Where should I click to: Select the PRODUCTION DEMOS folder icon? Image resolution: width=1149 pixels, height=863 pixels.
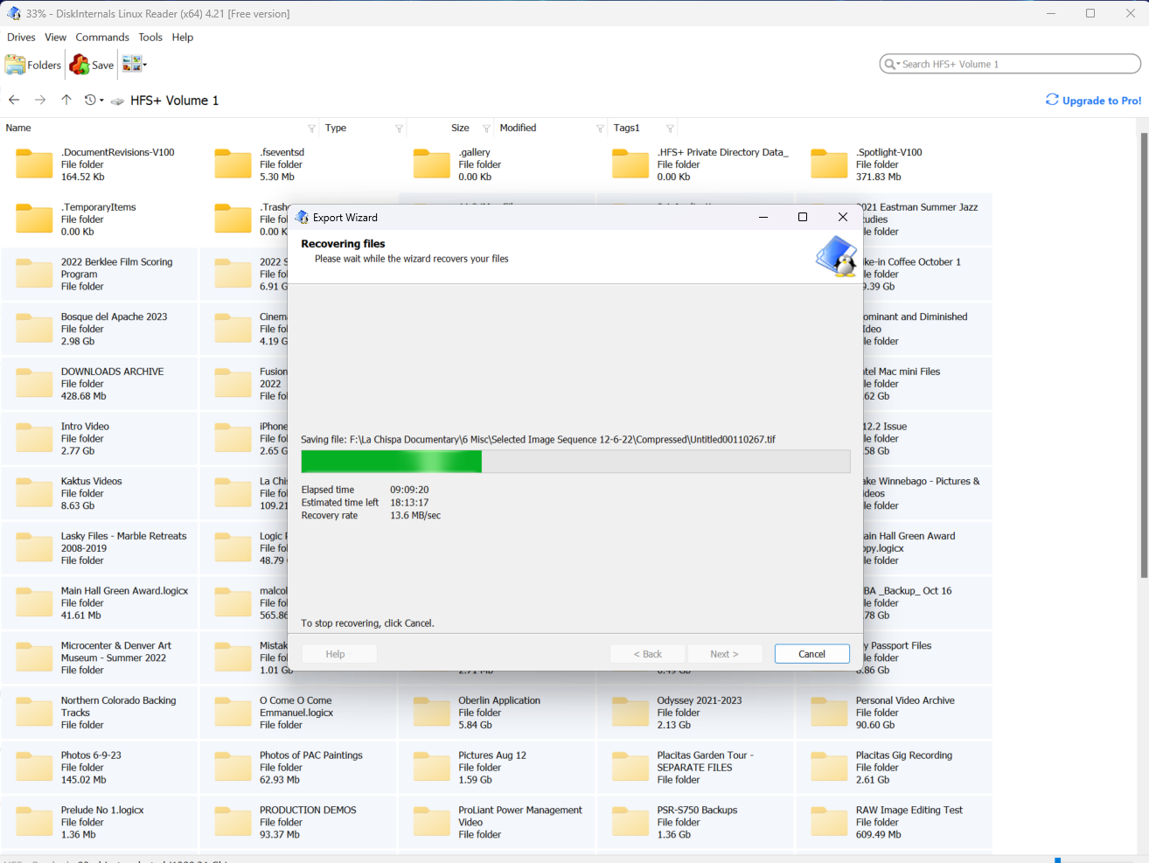pos(233,822)
